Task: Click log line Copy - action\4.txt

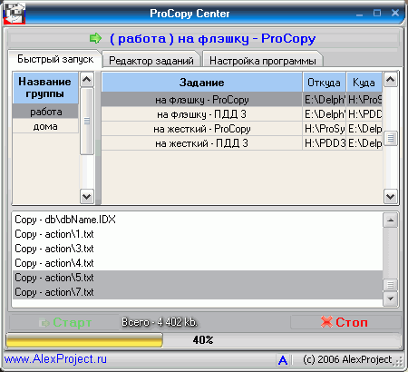Action: click(198, 263)
